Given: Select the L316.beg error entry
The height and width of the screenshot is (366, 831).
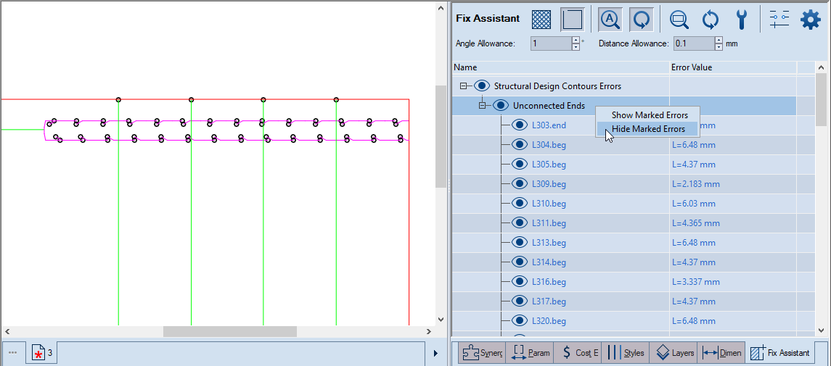Looking at the screenshot, I should tap(549, 282).
